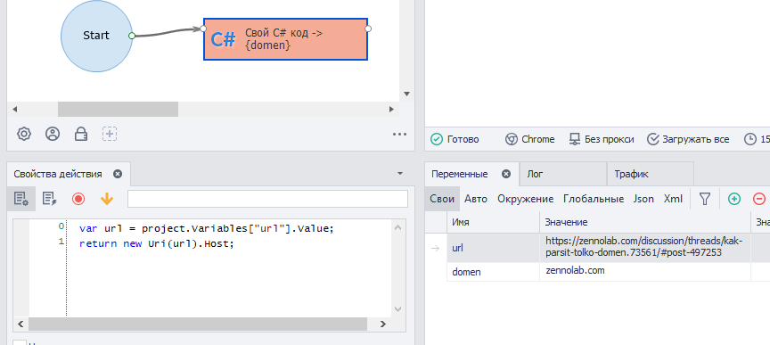The height and width of the screenshot is (345, 770).
Task: Click the empty search field in properties
Action: 267,199
